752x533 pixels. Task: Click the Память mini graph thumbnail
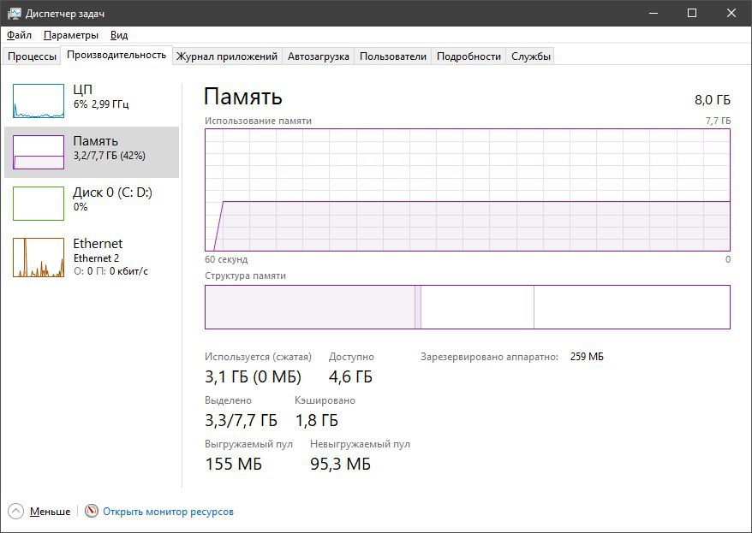(x=39, y=152)
